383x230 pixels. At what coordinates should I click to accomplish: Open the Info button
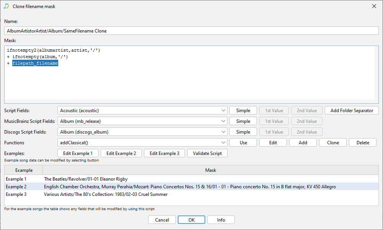pyautogui.click(x=221, y=220)
